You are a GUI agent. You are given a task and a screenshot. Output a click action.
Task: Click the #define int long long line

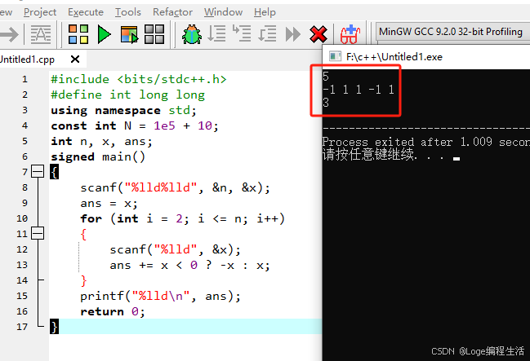[x=127, y=95]
